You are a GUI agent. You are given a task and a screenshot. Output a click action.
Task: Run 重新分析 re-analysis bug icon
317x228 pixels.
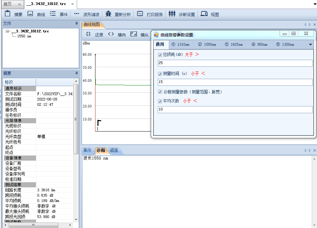click(108, 14)
